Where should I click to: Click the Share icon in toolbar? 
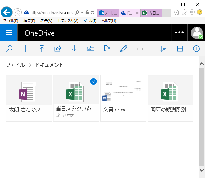(x=58, y=49)
